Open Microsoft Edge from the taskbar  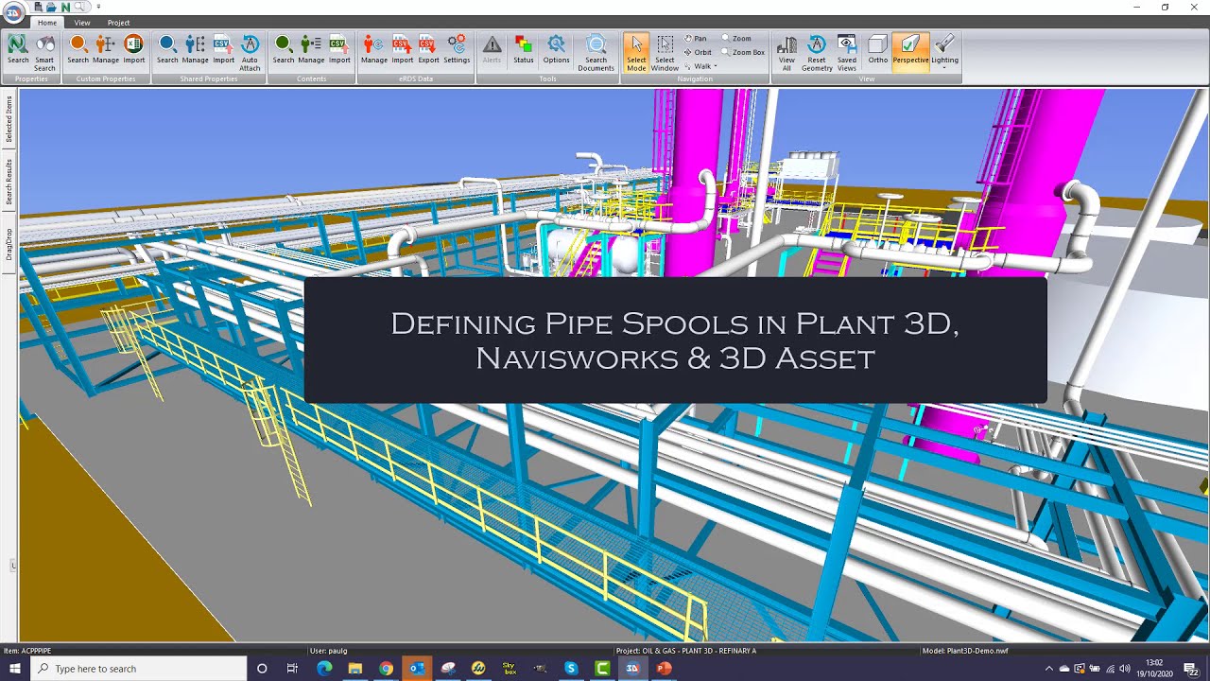(x=324, y=669)
